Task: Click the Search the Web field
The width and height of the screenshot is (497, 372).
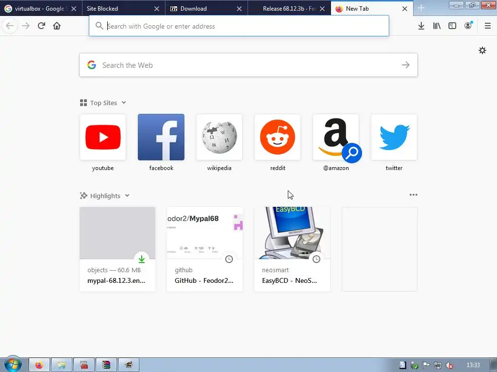Action: pyautogui.click(x=248, y=65)
